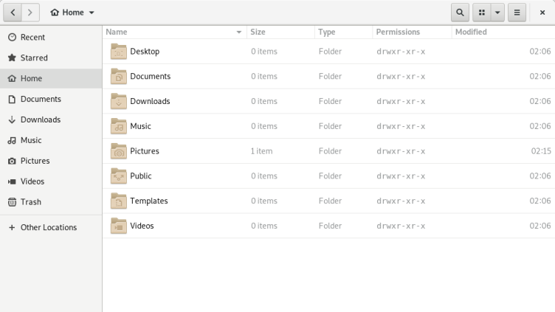Click the Desktop folder icon
The image size is (555, 312).
tap(118, 51)
